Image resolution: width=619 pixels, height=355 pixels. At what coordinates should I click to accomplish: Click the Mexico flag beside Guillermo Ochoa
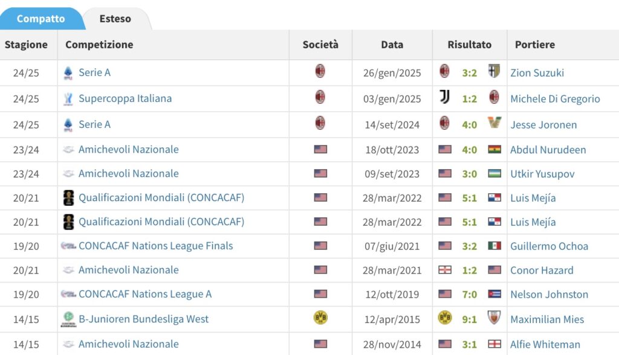coord(494,246)
